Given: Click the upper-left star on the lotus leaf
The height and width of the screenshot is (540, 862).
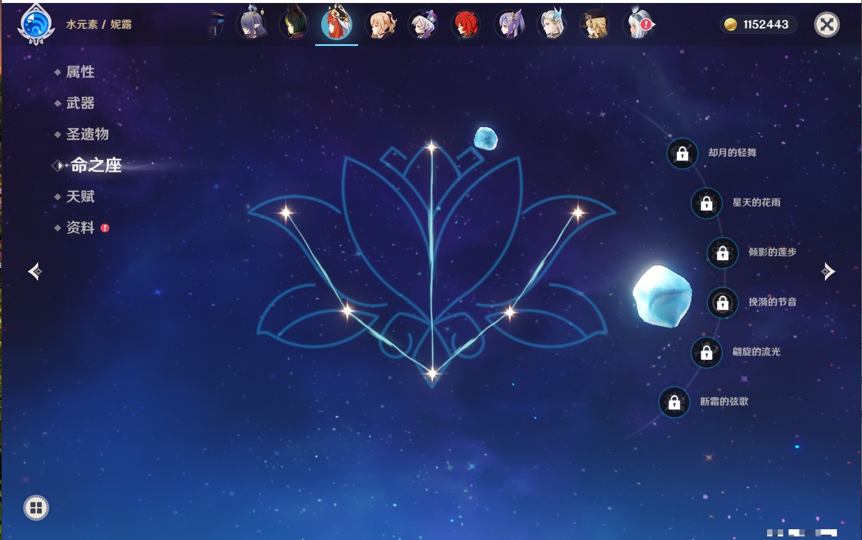Looking at the screenshot, I should pos(287,212).
